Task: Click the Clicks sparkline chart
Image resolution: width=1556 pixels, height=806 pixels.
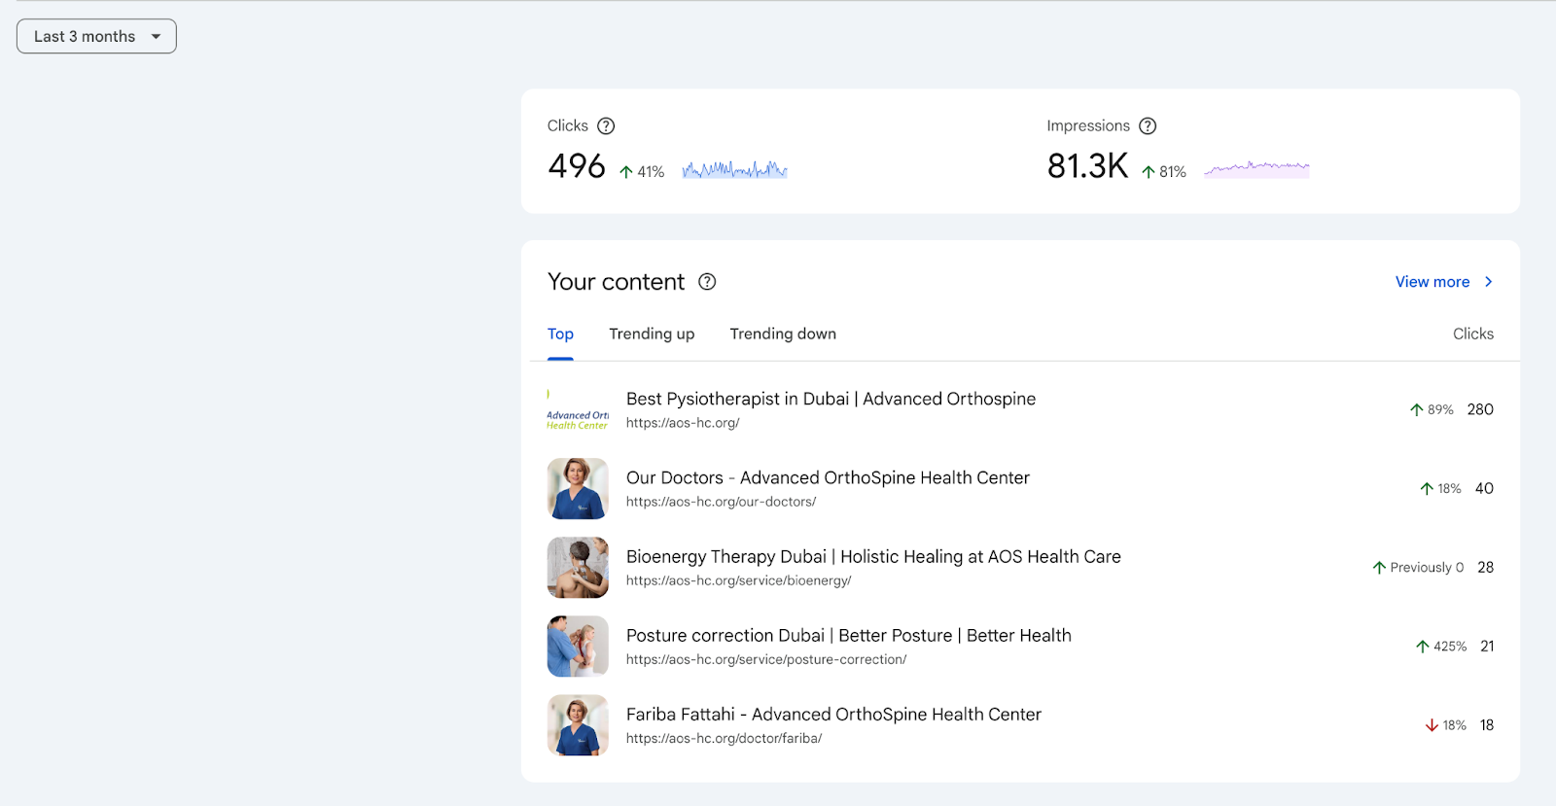Action: (x=735, y=170)
